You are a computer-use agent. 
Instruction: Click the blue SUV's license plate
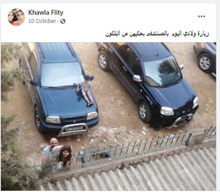tap(74, 129)
